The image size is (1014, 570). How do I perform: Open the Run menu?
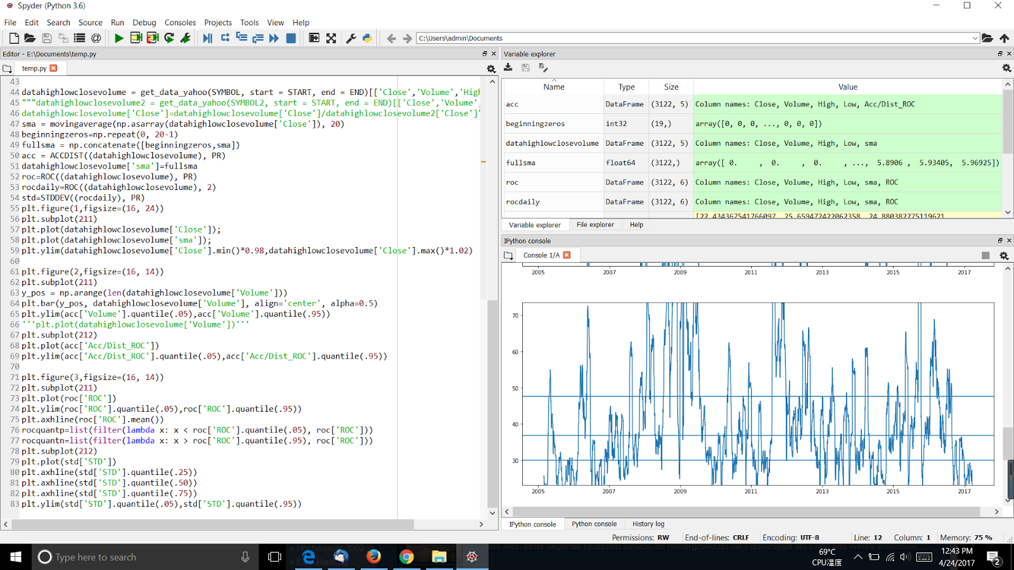[x=118, y=22]
